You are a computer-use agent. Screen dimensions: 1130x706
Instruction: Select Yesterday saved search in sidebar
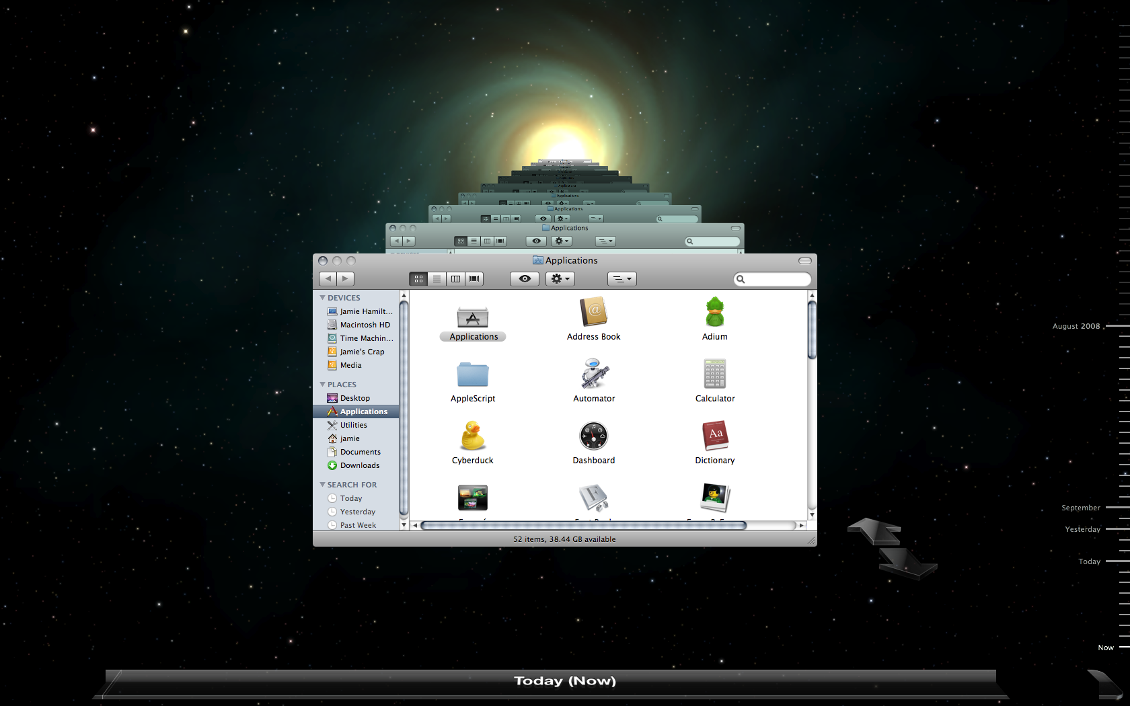tap(351, 512)
